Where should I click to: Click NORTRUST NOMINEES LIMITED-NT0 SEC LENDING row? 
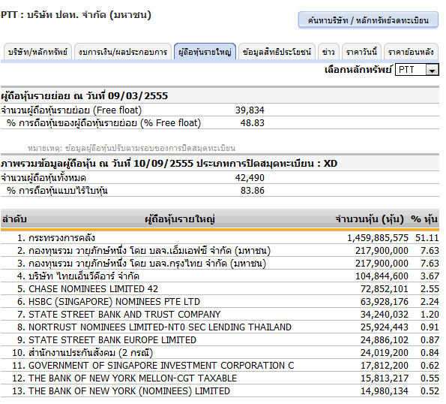coord(220,327)
